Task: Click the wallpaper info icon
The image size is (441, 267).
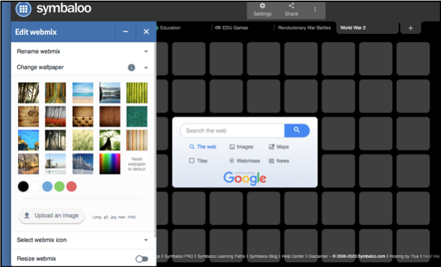Action: click(x=132, y=67)
